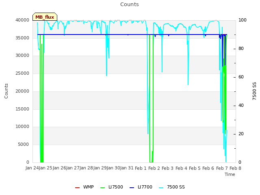Image resolution: width=260 pixels, height=195 pixels.
Task: Click the cyan 7500 SS legend swatch
Action: (x=161, y=188)
